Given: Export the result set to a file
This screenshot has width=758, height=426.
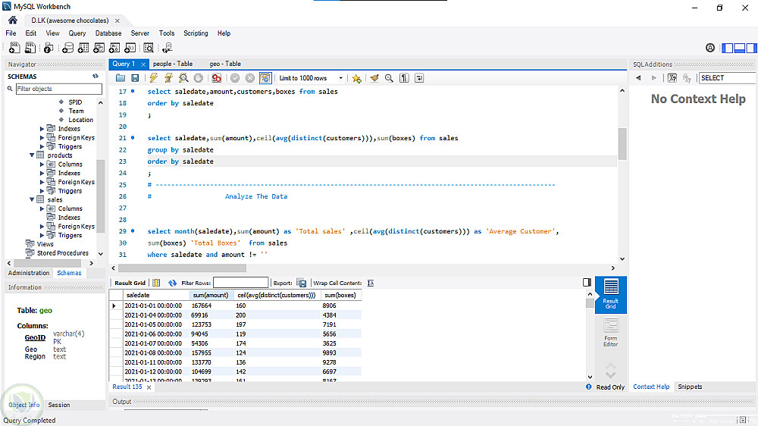Looking at the screenshot, I should point(301,283).
